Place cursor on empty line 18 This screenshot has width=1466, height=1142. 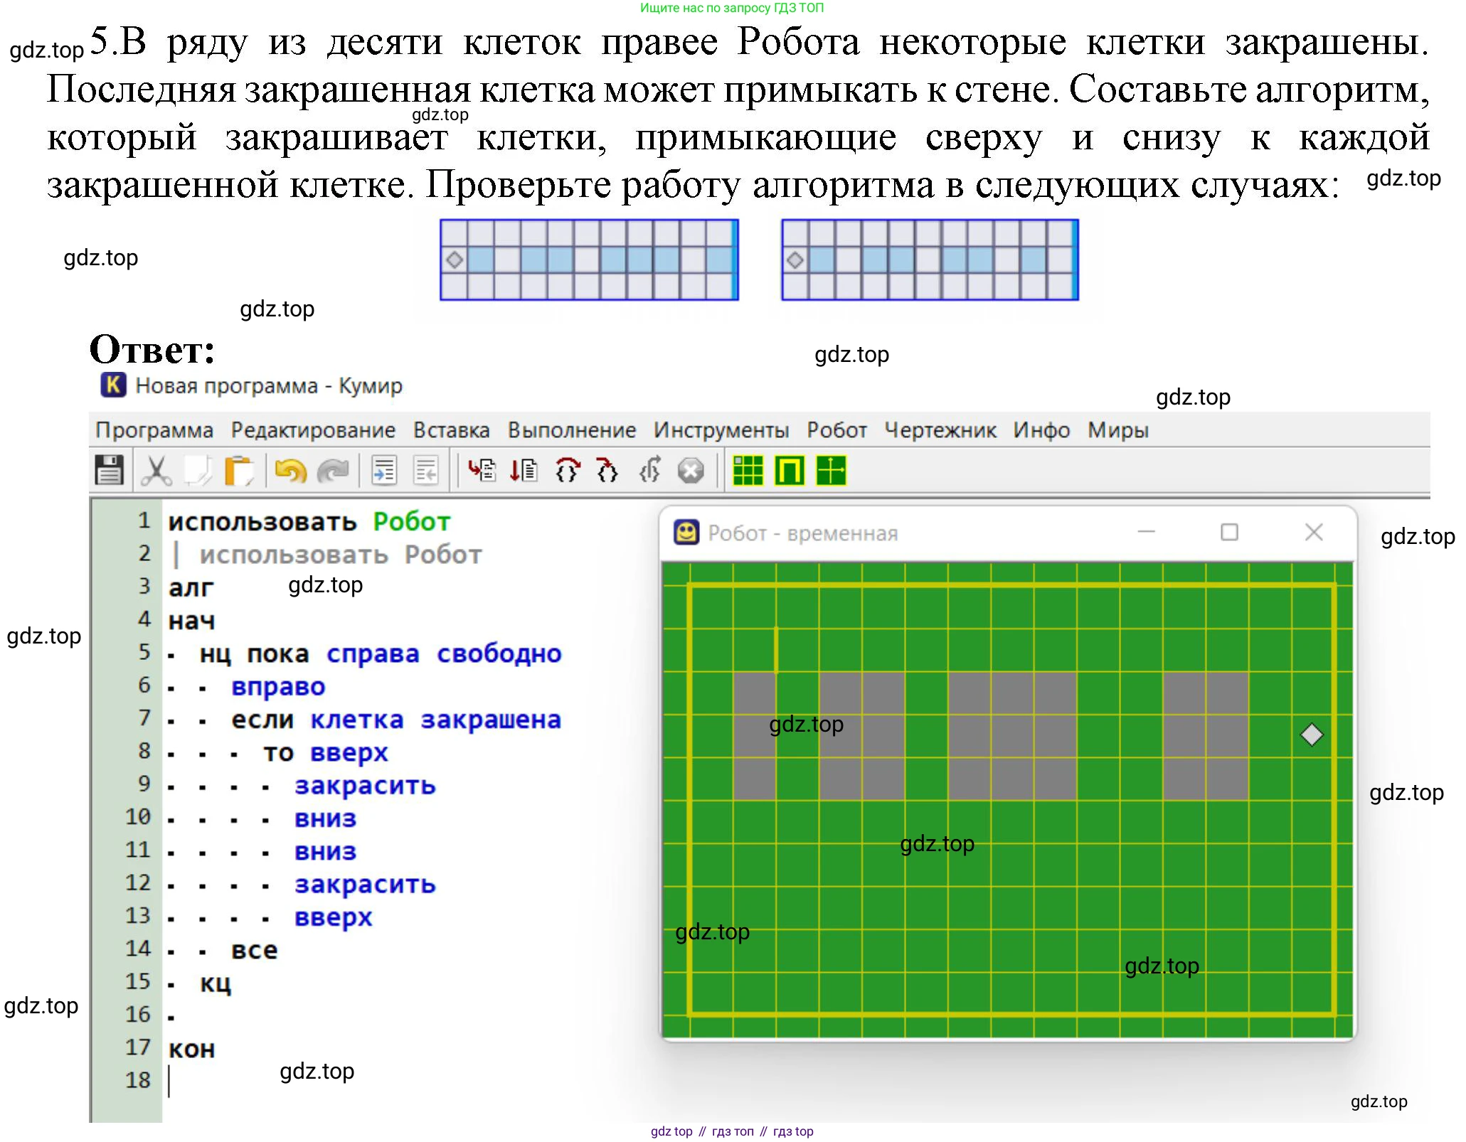(x=169, y=1082)
